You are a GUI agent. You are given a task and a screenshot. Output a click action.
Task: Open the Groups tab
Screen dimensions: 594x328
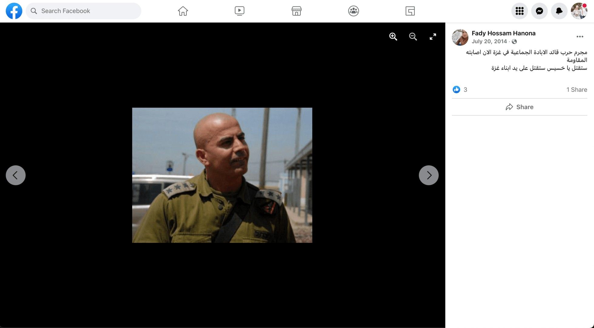[353, 11]
